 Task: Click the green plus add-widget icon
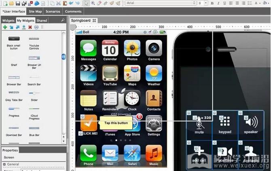click(5, 27)
